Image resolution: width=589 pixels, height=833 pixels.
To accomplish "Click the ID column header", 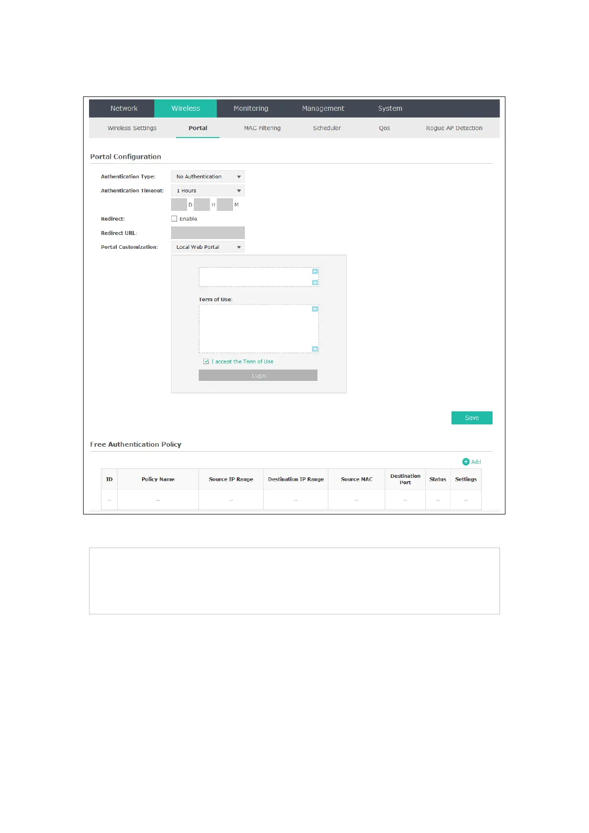I will [x=109, y=479].
